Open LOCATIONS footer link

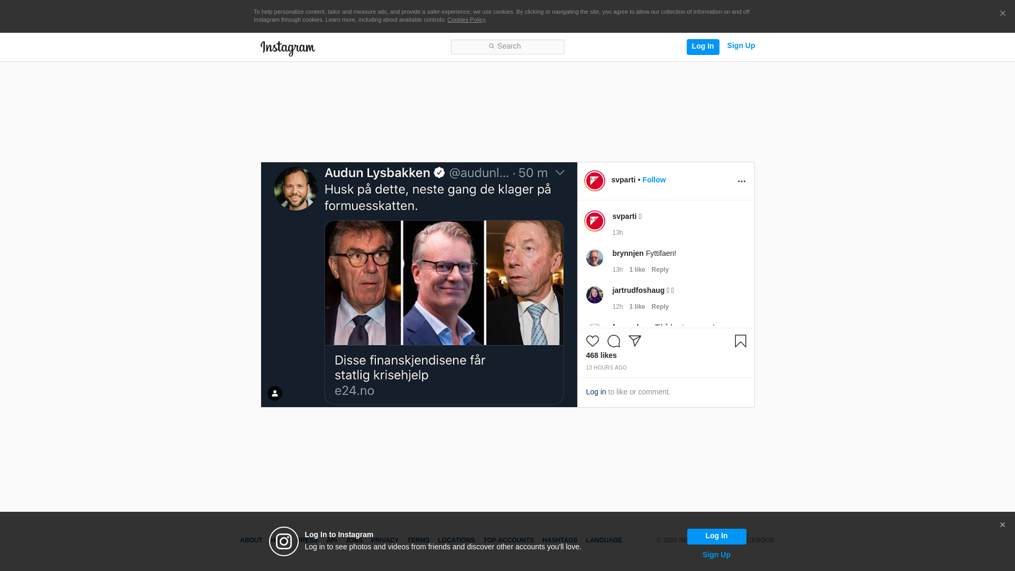(456, 540)
